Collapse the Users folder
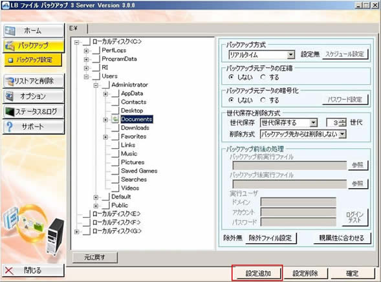This screenshot has width=381, height=282. pyautogui.click(x=86, y=76)
